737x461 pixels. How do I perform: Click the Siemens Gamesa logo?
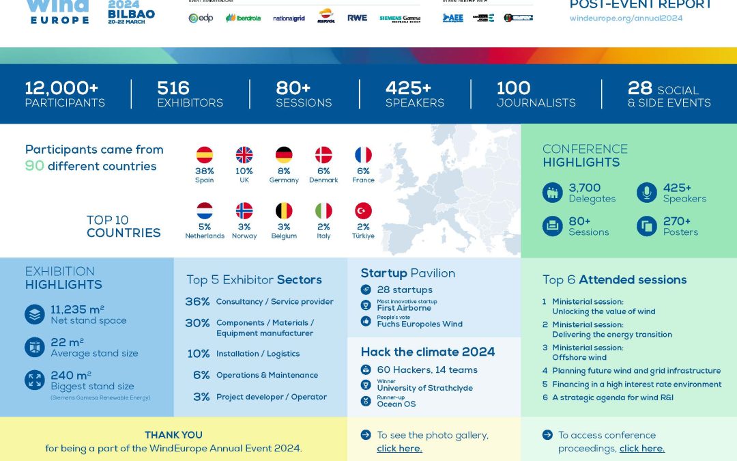[400, 18]
